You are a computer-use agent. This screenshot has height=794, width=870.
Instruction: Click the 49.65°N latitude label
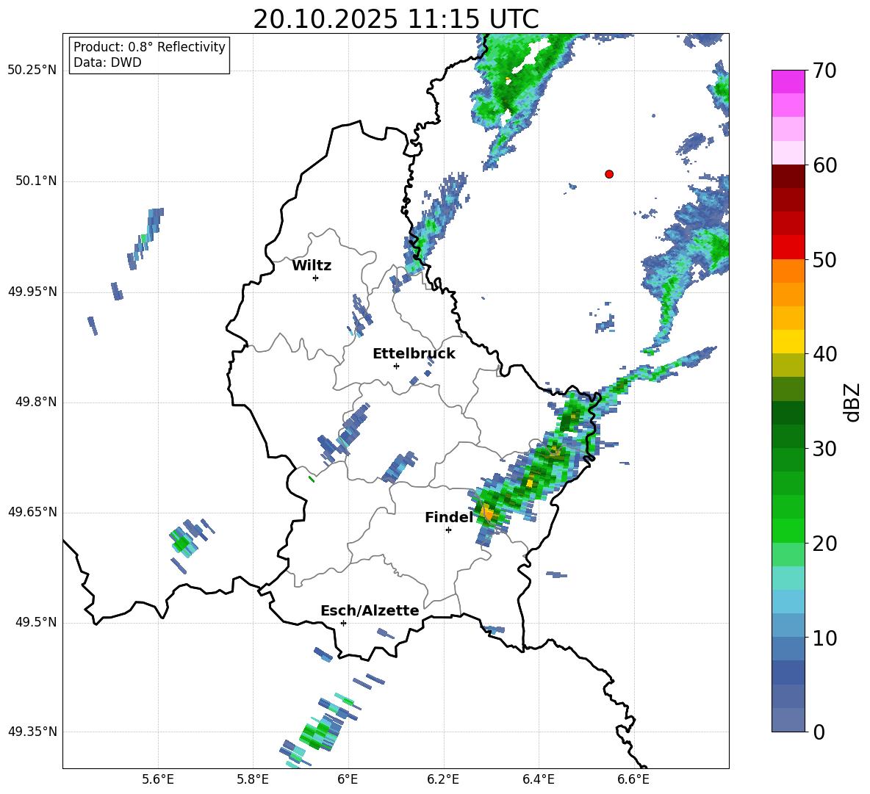tap(32, 512)
